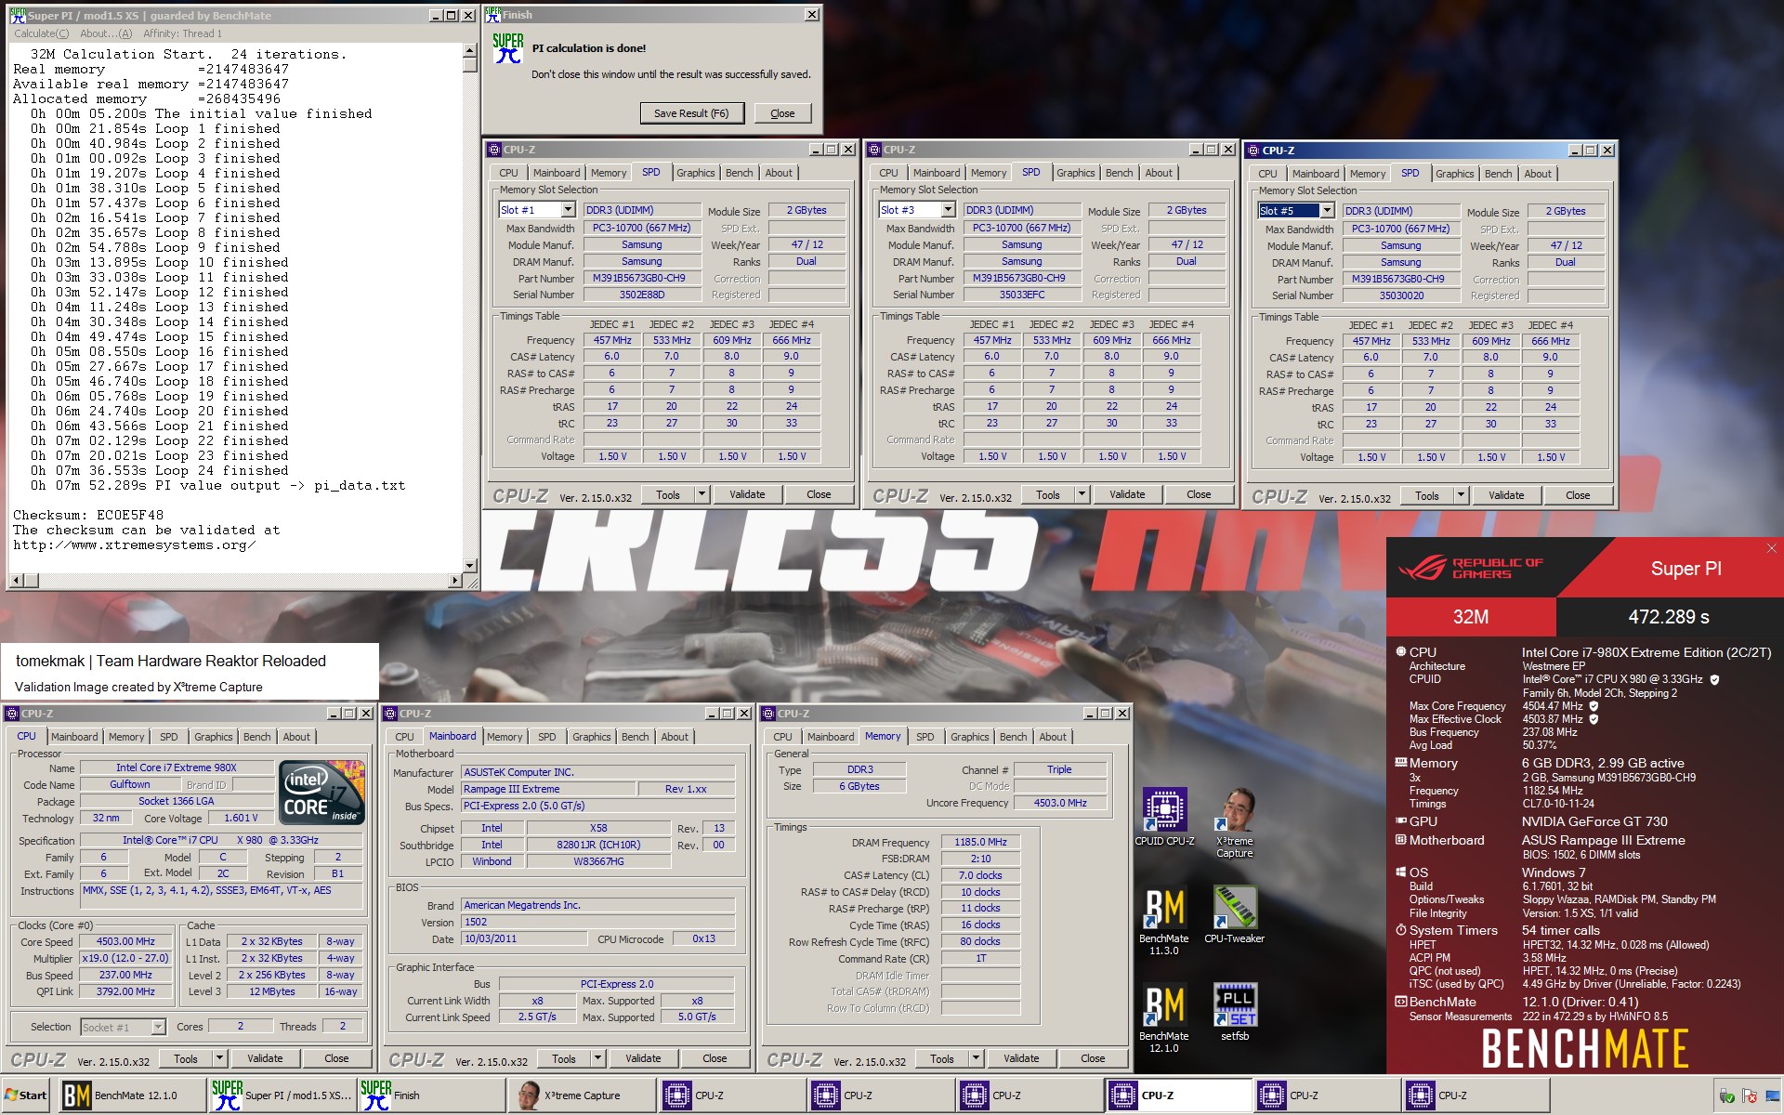Click the 32M label in BenchMate panel
This screenshot has width=1784, height=1115.
pos(1471,617)
